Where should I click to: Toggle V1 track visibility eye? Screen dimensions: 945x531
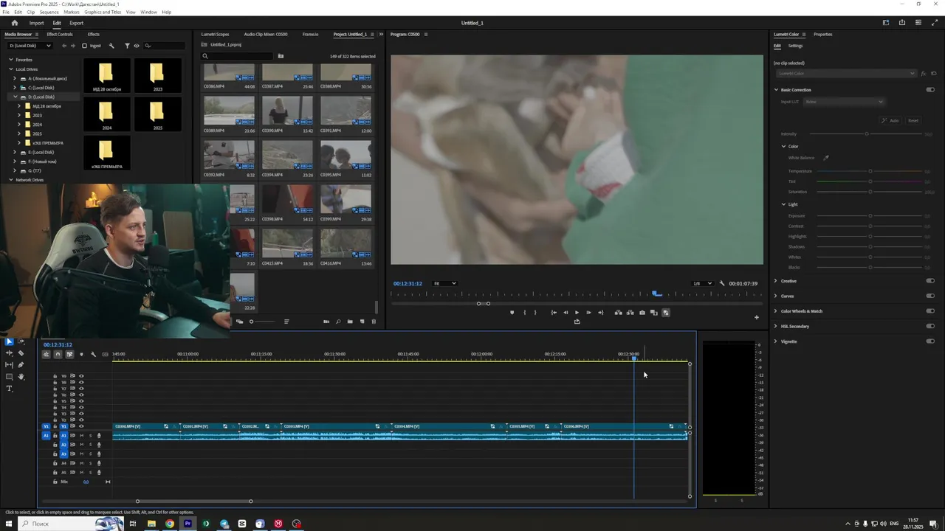81,426
